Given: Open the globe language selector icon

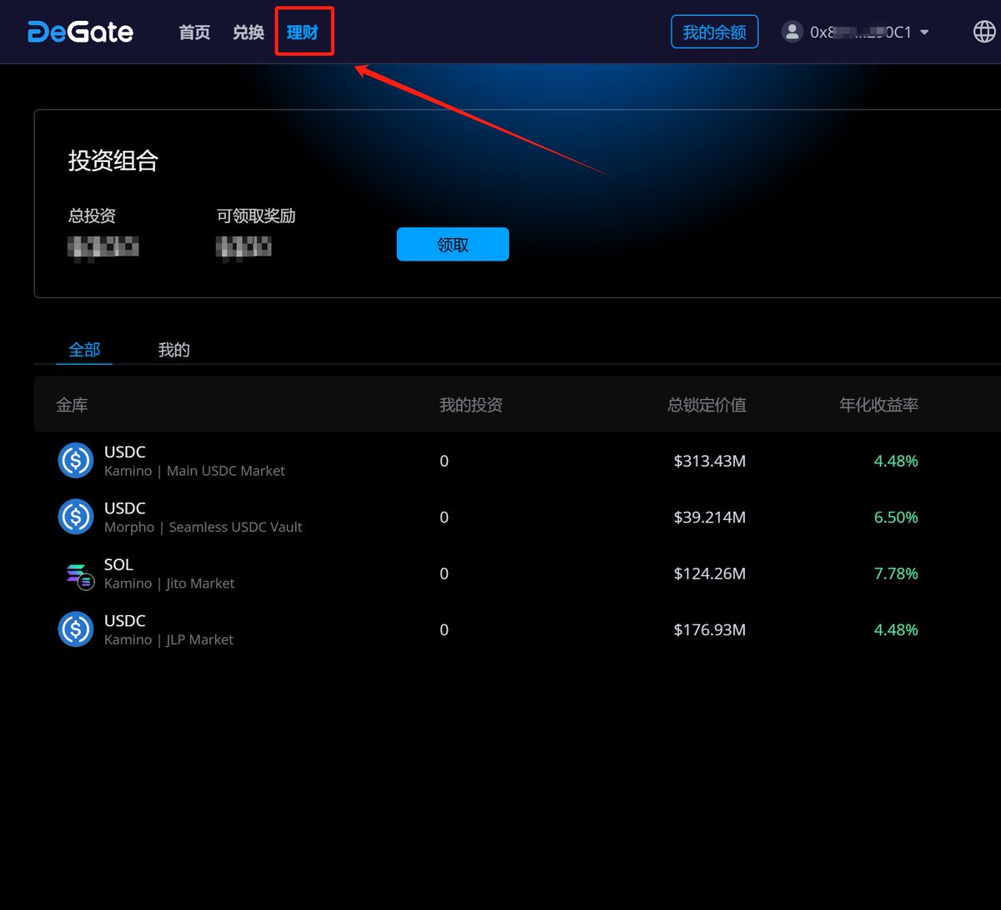Looking at the screenshot, I should click(x=985, y=32).
